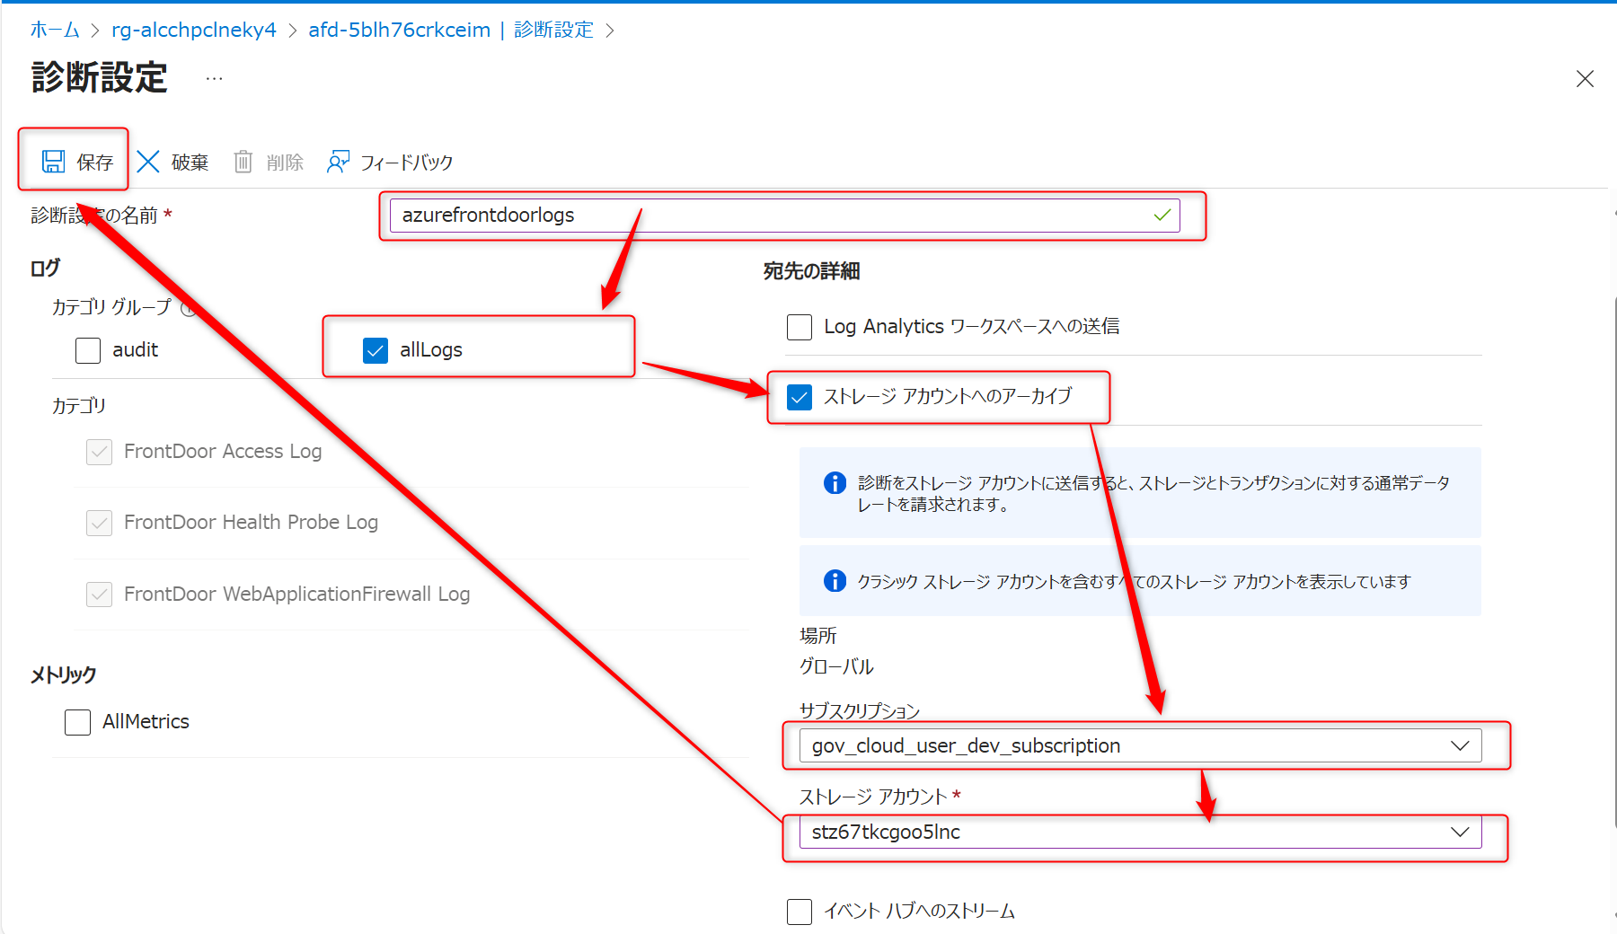Check the AllMetrics checkbox
The image size is (1617, 934).
tap(78, 722)
